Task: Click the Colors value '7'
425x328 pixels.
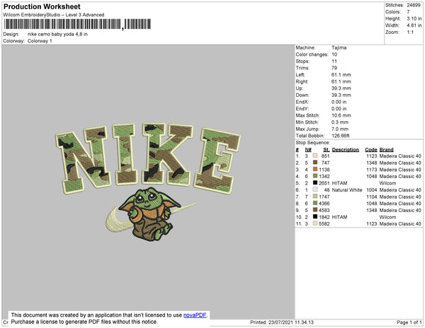Action: tap(408, 12)
